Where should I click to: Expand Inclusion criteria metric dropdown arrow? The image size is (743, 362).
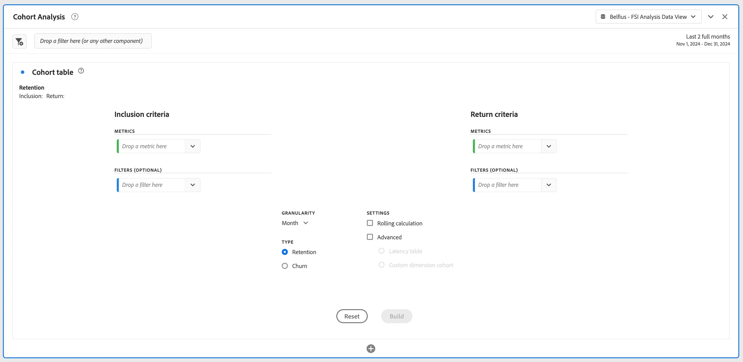click(193, 146)
